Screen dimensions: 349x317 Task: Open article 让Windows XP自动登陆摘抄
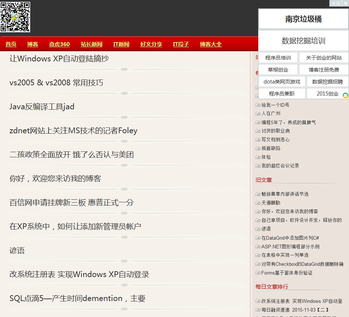pyautogui.click(x=59, y=59)
